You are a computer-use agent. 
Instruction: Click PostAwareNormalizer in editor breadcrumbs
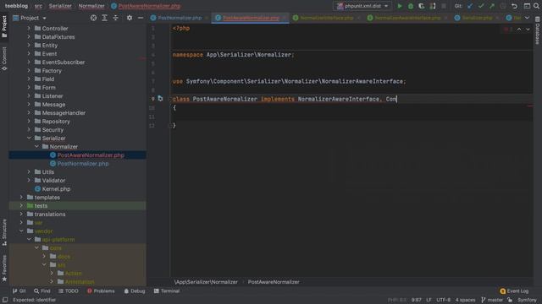274,281
